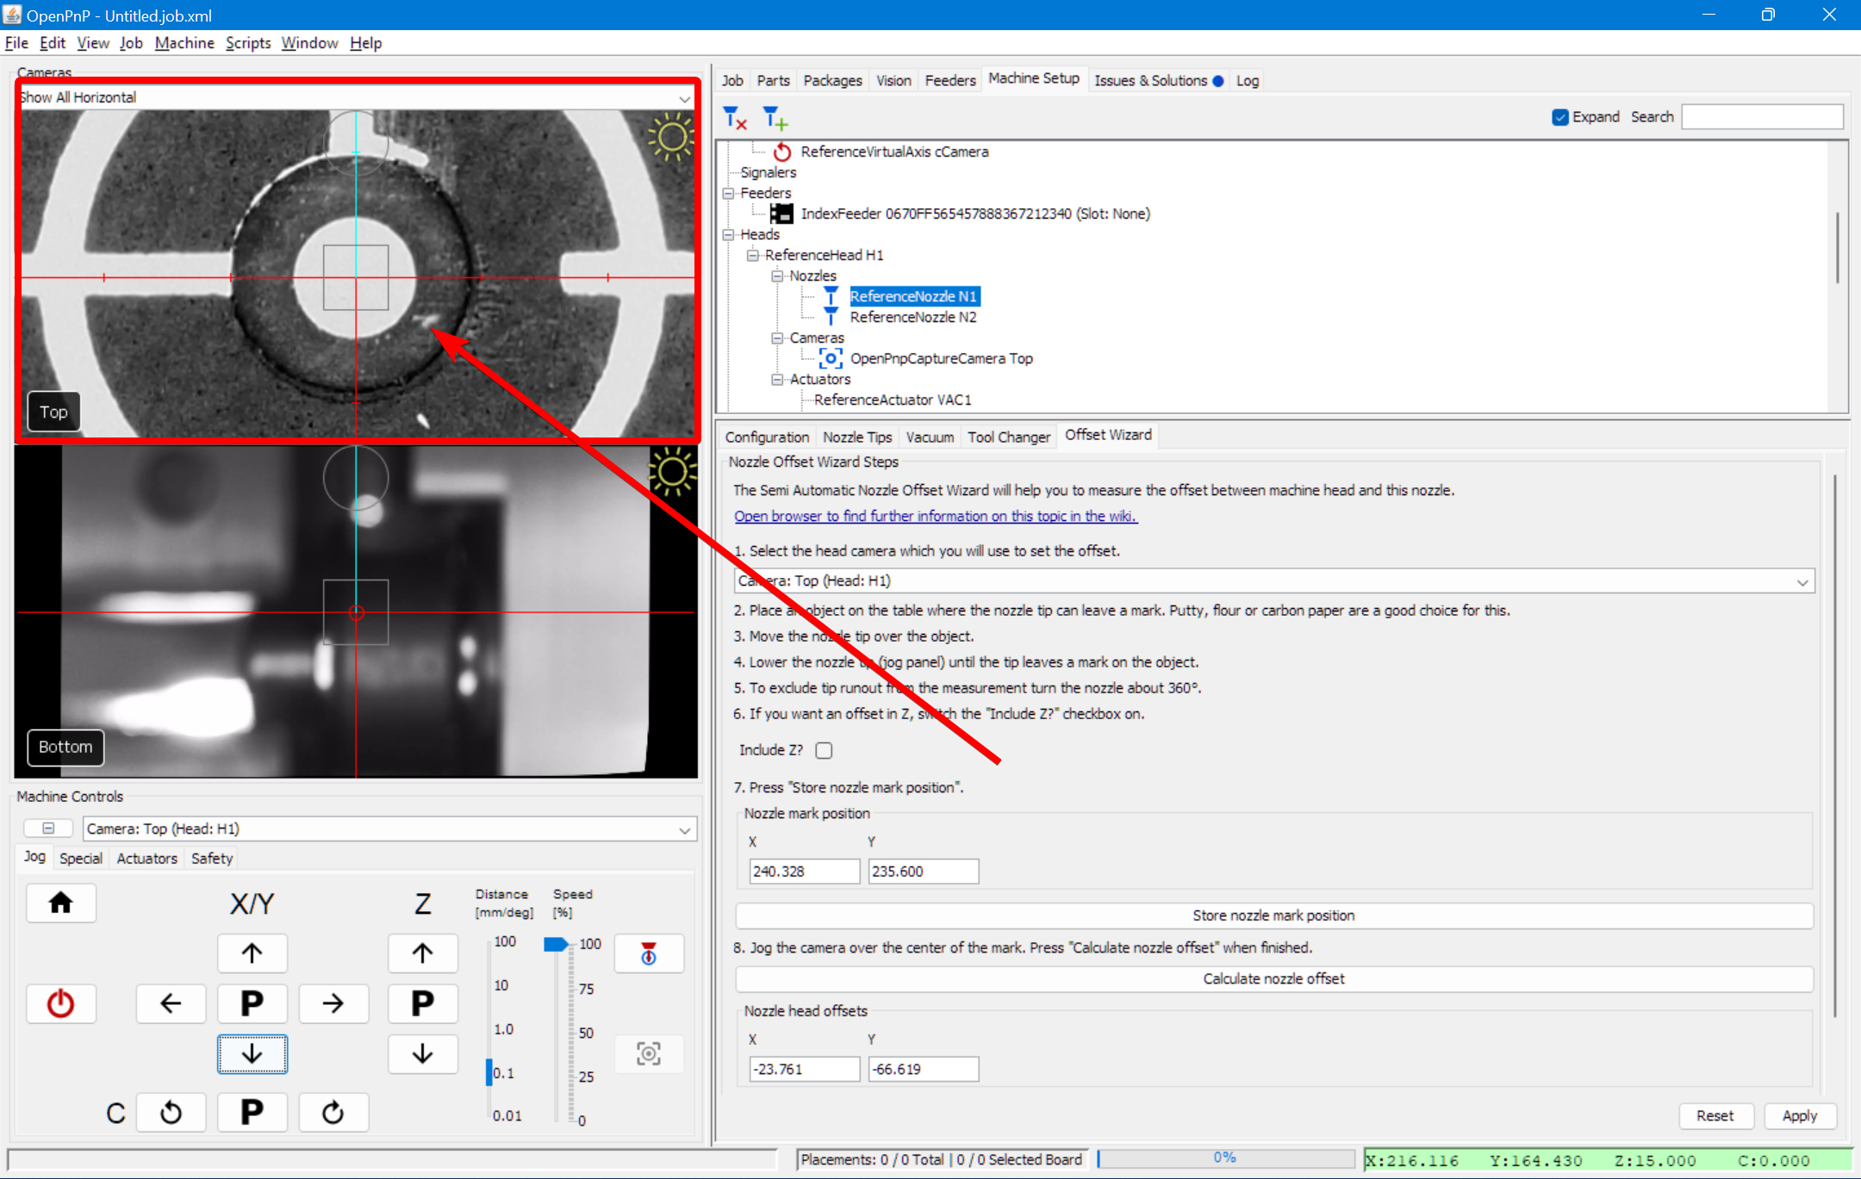Home the machine using the home icon
This screenshot has width=1861, height=1179.
(61, 903)
